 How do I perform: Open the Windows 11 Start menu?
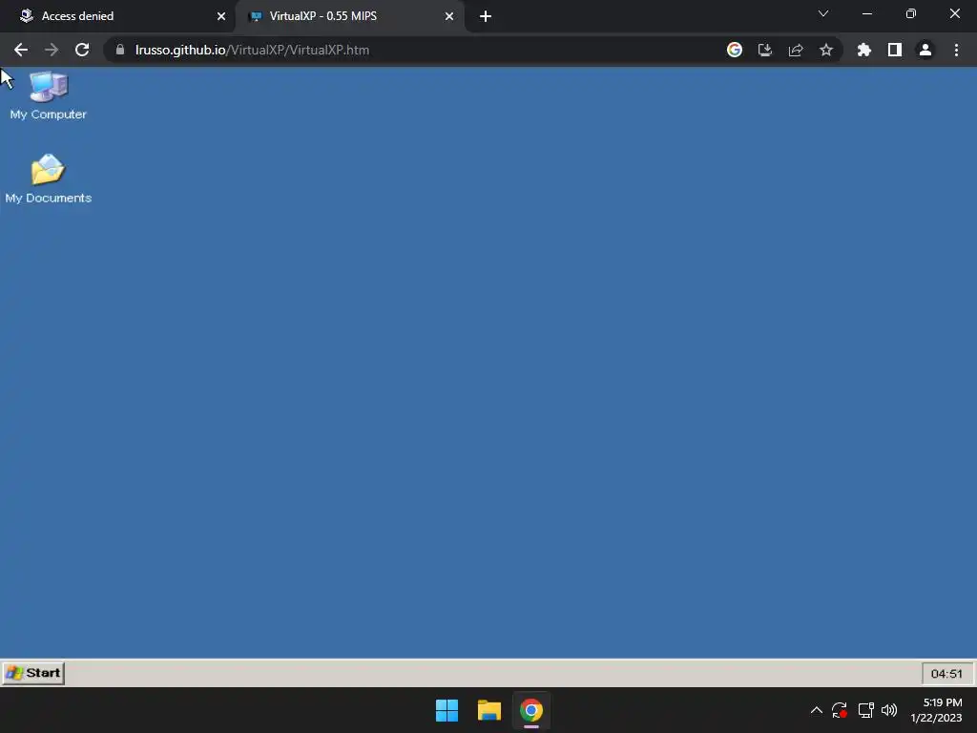point(447,710)
